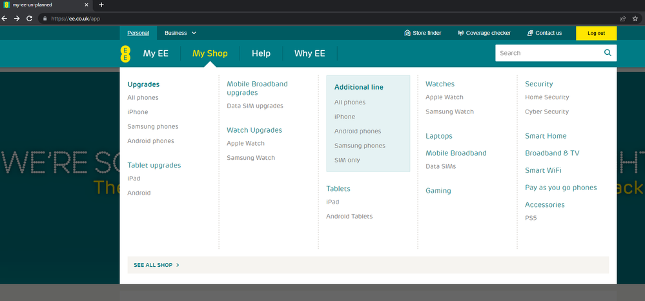Screen dimensions: 645x301
Task: Bookmark this page with star icon
Action: (635, 19)
